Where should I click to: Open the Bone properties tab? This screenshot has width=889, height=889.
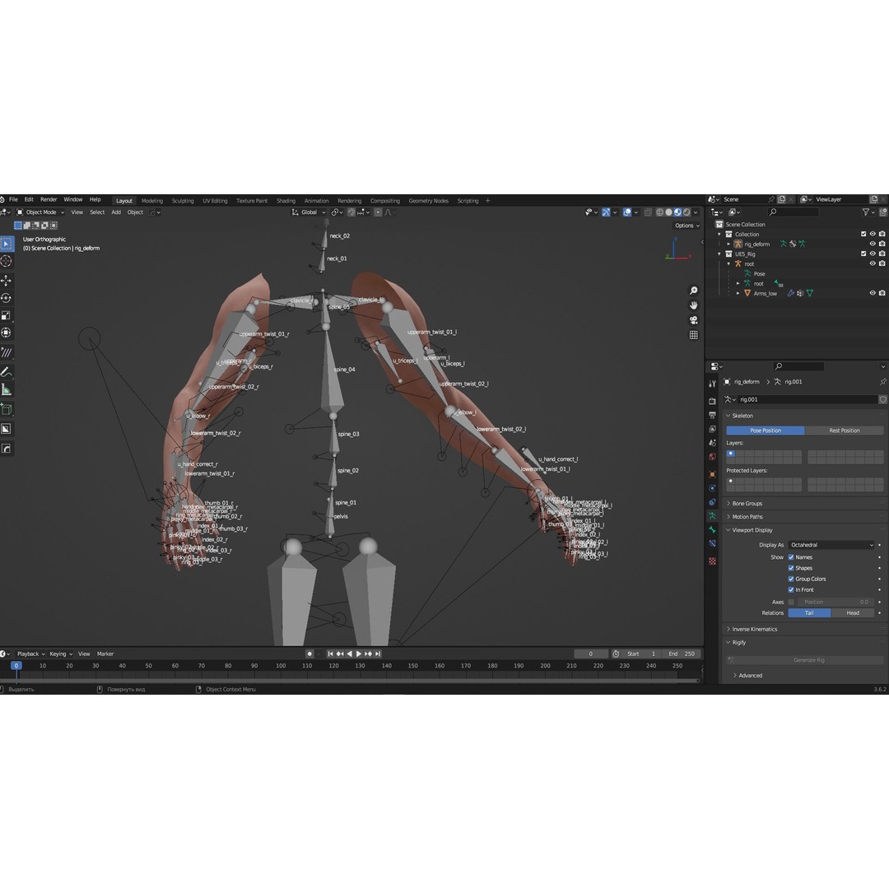713,529
